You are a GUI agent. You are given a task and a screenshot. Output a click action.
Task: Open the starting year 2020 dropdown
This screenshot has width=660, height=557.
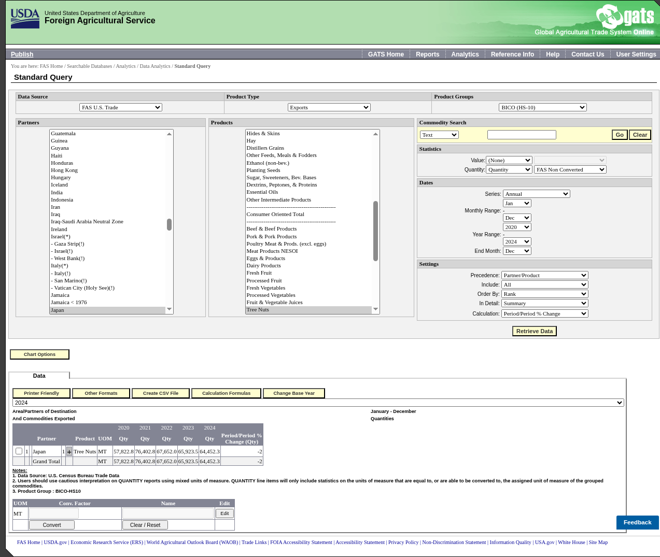517,227
